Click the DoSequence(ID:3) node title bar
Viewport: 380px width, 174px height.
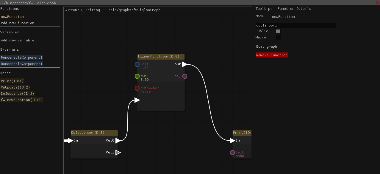coord(94,133)
